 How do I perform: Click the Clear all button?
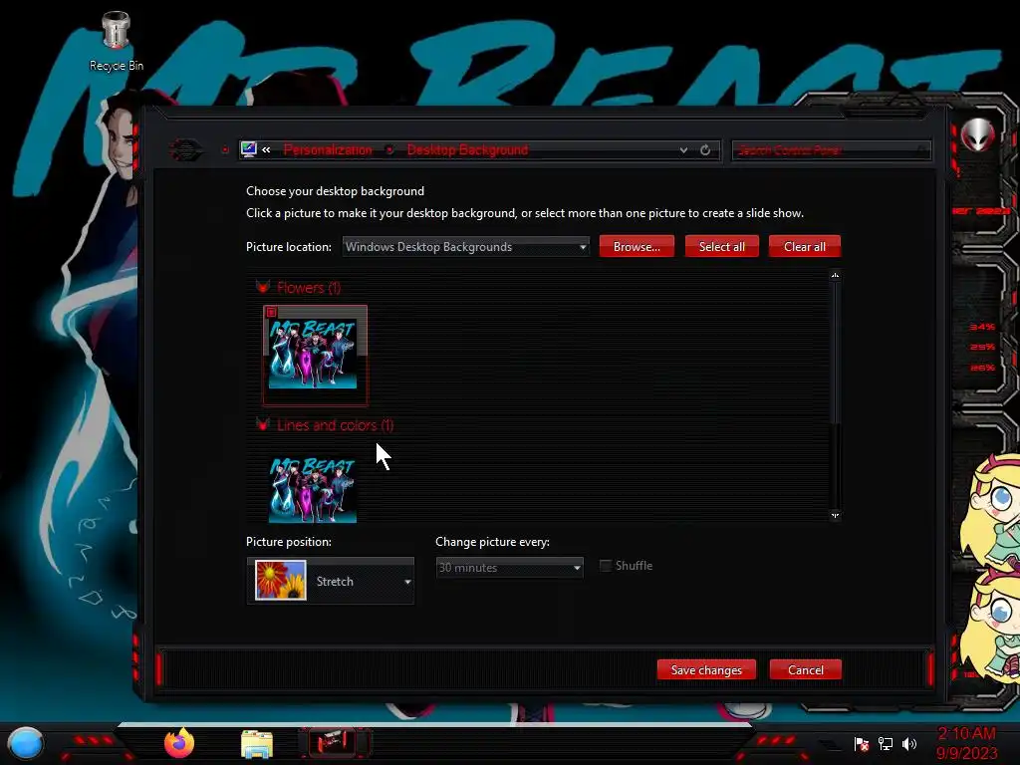[805, 247]
